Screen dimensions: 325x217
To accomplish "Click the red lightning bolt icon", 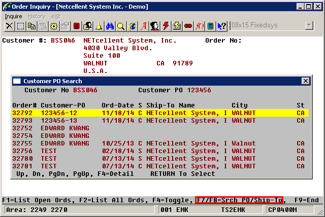I will coord(166,26).
